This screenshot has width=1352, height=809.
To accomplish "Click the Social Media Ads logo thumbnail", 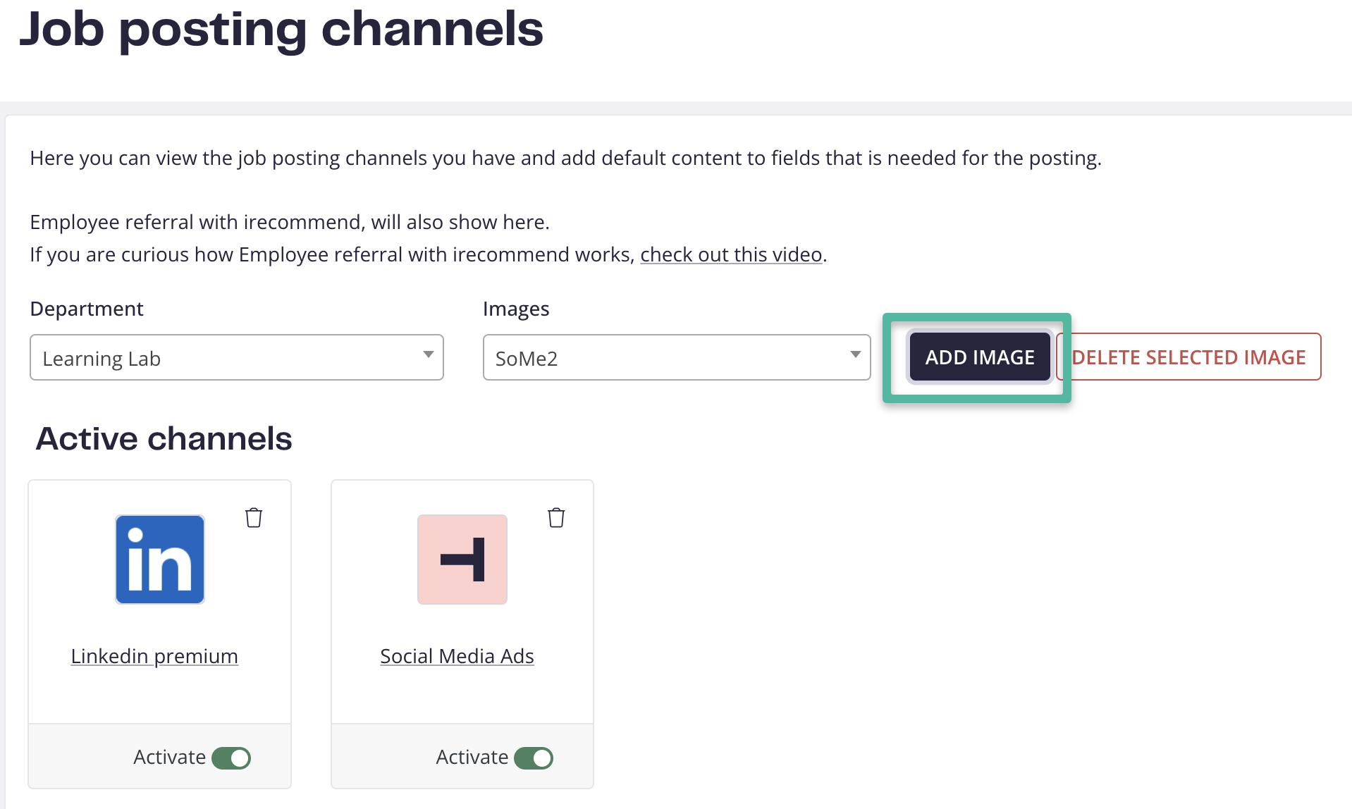I will click(x=462, y=560).
